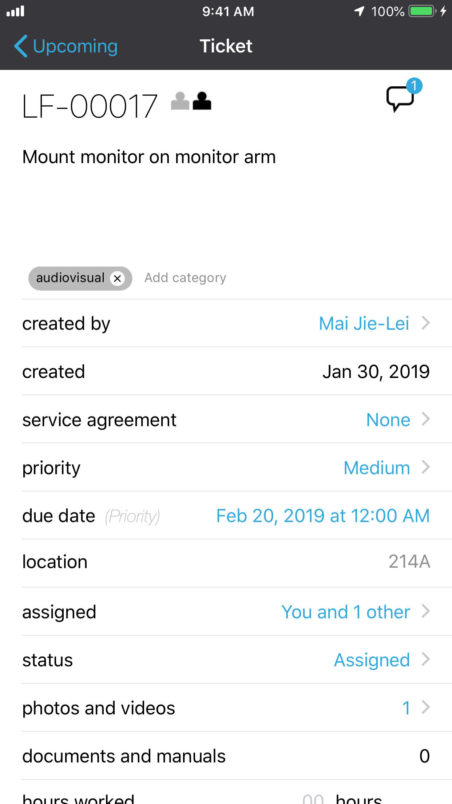The image size is (452, 804).
Task: Change priority from Medium
Action: click(x=377, y=468)
